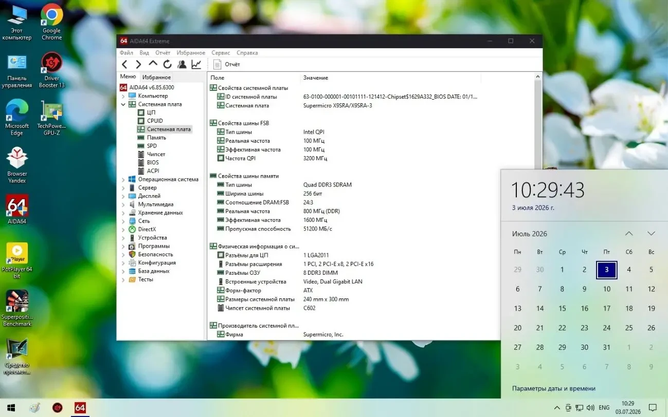Select July 15 in the calendar
This screenshot has height=417, width=668.
[562, 309]
